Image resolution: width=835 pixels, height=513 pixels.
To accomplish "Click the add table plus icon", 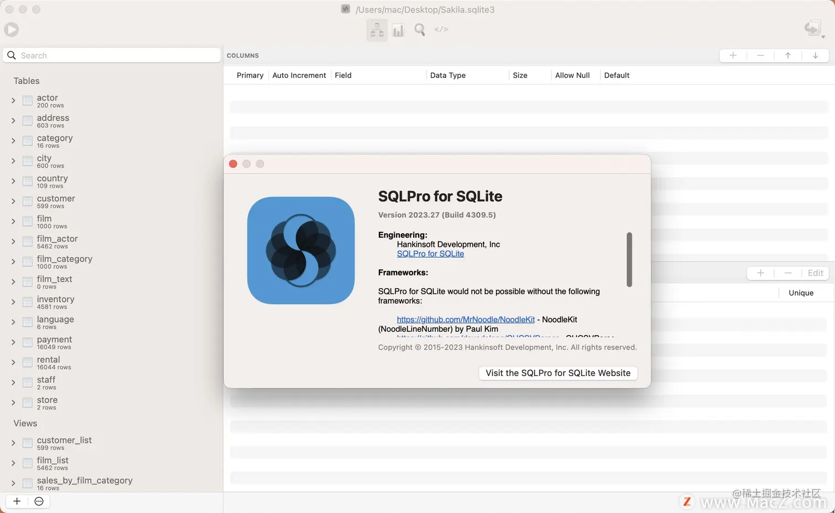I will (x=17, y=501).
